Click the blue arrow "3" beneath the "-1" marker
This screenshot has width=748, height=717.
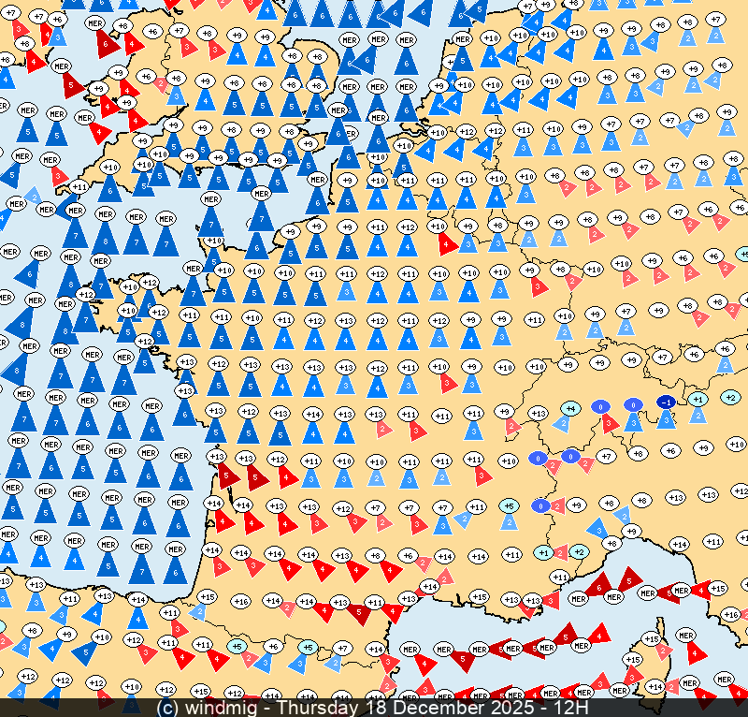(666, 420)
